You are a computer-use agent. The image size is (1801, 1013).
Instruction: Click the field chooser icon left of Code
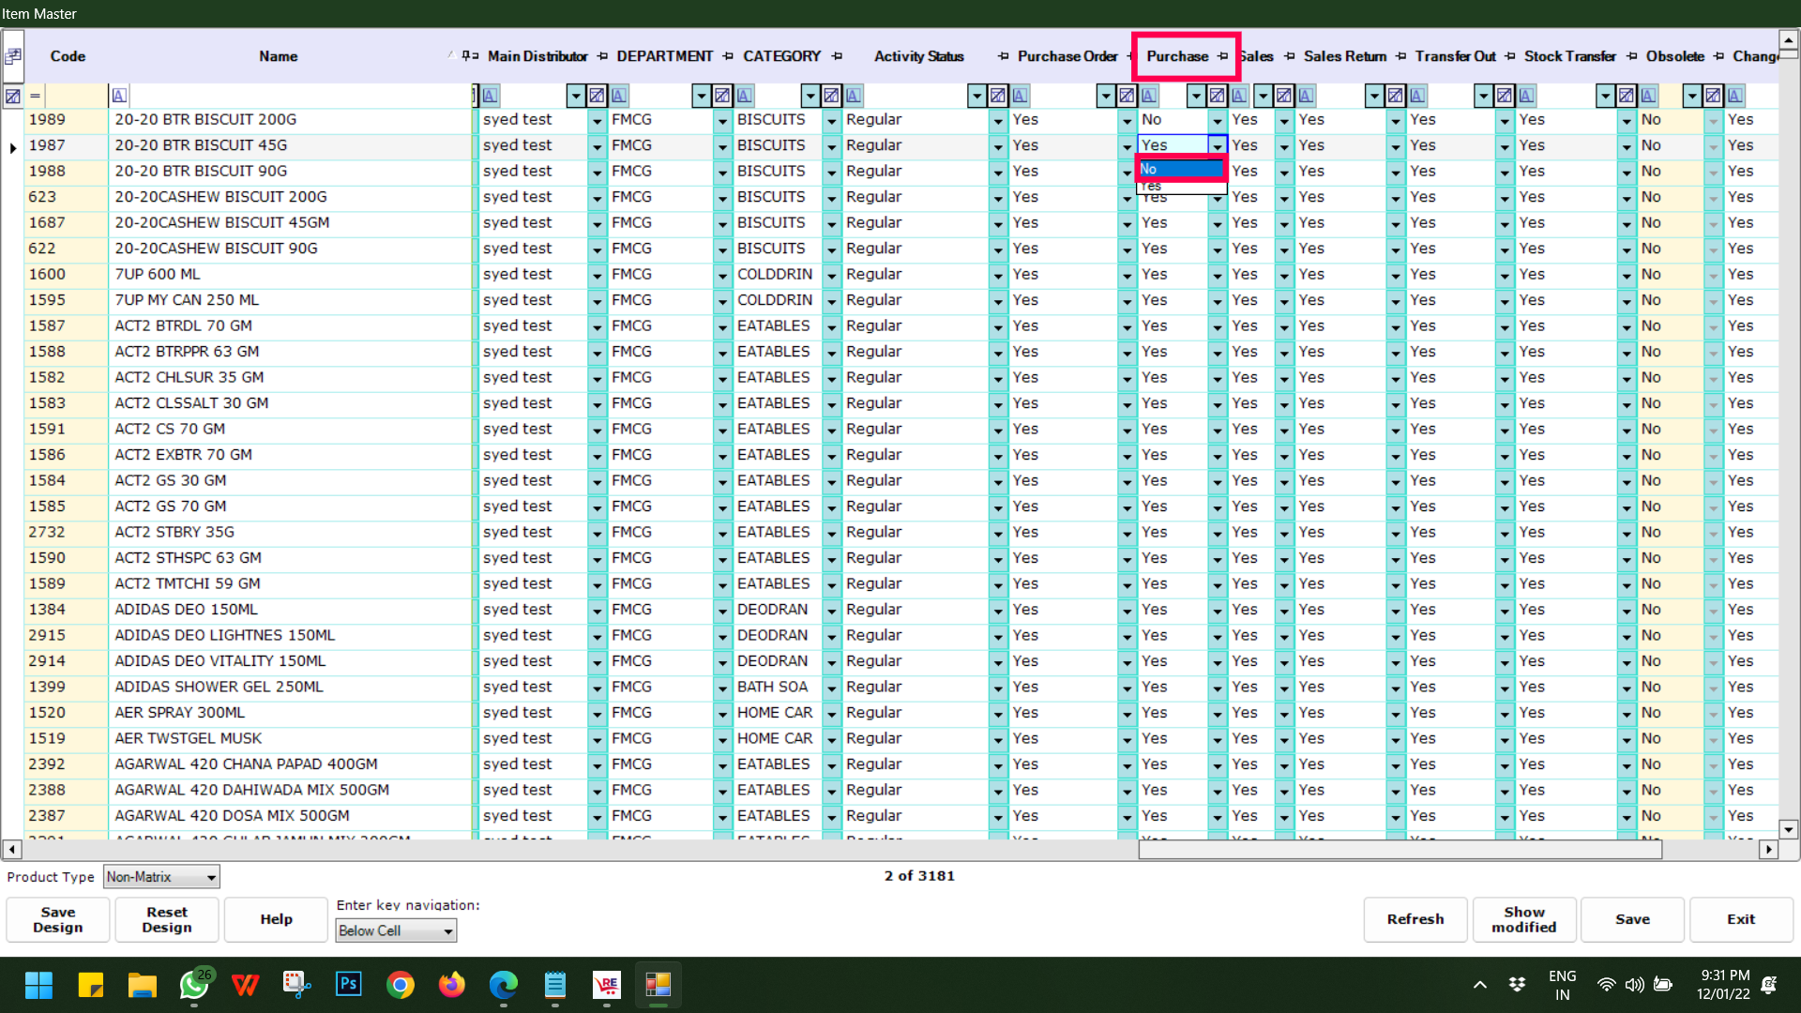coord(13,56)
